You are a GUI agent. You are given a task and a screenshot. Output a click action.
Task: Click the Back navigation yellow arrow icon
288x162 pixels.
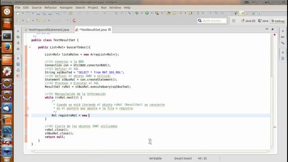(38, 21)
